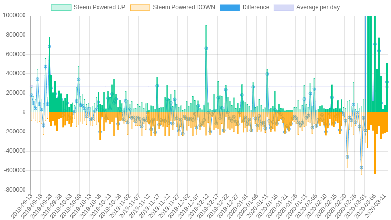Toggle the Steem Powered UP legend swatch
391x220 pixels.
point(61,8)
